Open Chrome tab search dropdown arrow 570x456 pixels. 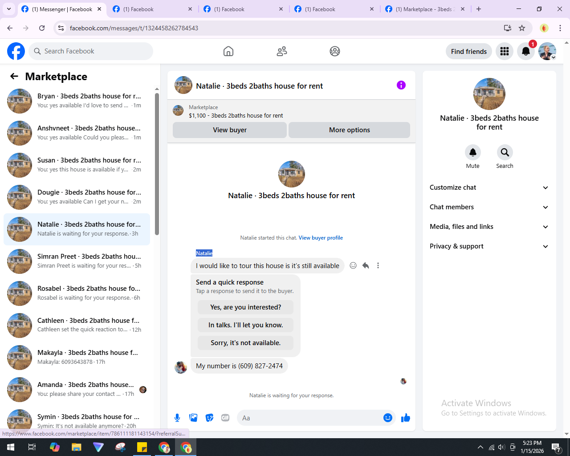pyautogui.click(x=9, y=9)
